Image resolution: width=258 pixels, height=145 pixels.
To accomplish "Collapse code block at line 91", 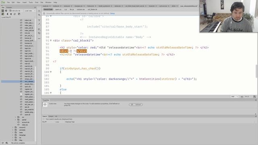I will [51, 40].
